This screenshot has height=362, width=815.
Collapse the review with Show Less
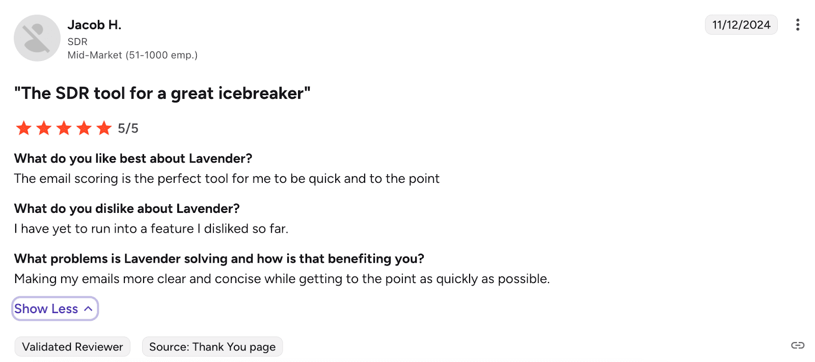[55, 309]
